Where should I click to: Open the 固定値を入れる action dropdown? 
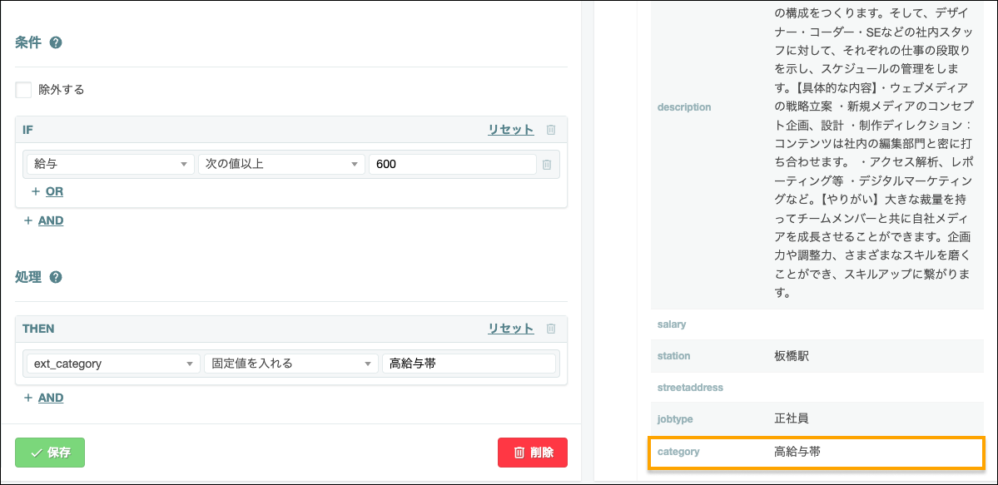[x=291, y=363]
